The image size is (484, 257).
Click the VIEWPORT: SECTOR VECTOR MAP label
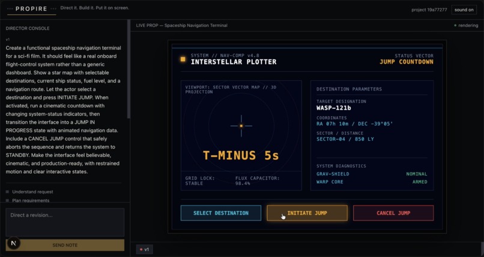coord(231,90)
